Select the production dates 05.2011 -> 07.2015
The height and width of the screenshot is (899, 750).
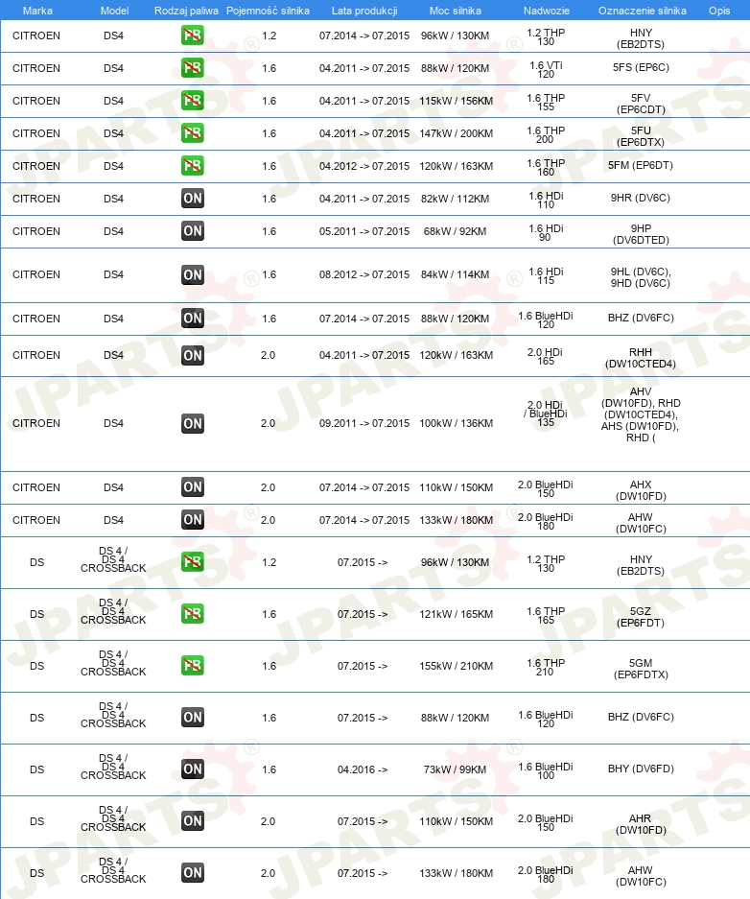[x=364, y=231]
